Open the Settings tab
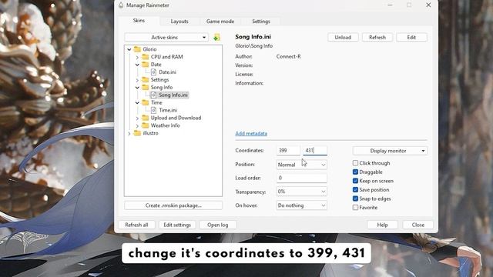Screen dimensions: 493x277 tap(261, 22)
